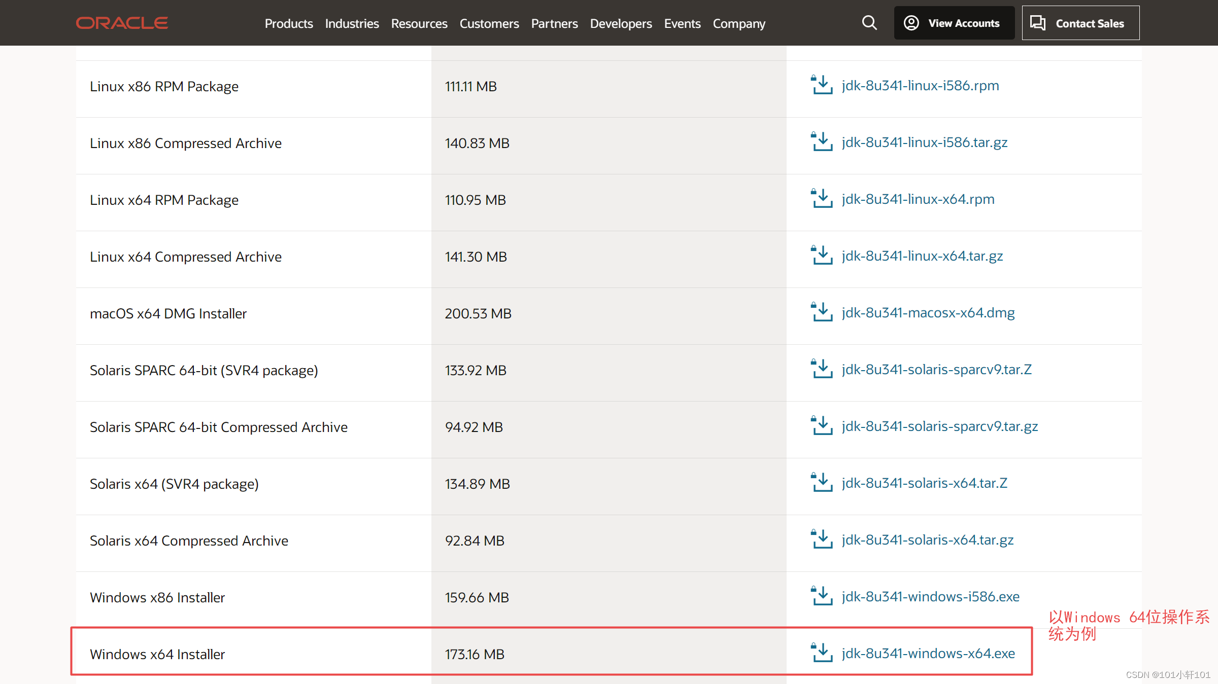Download jdk-8u341-solaris-sparcv9.tar.Z link

pos(936,370)
